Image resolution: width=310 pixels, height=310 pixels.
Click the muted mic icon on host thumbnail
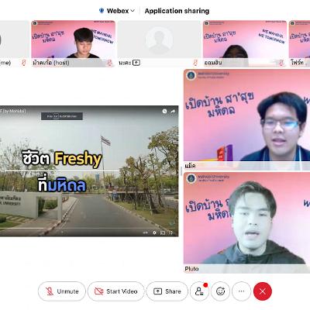click(x=109, y=63)
